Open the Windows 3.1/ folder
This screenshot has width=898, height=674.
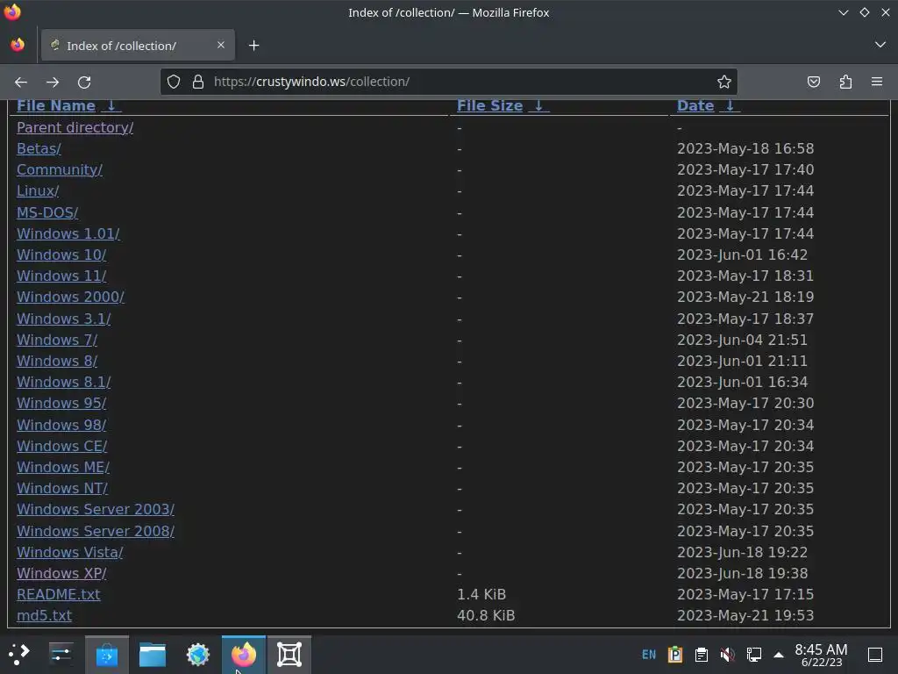pos(63,319)
